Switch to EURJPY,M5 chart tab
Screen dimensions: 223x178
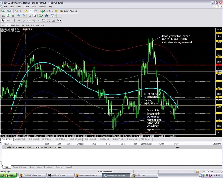(104, 140)
